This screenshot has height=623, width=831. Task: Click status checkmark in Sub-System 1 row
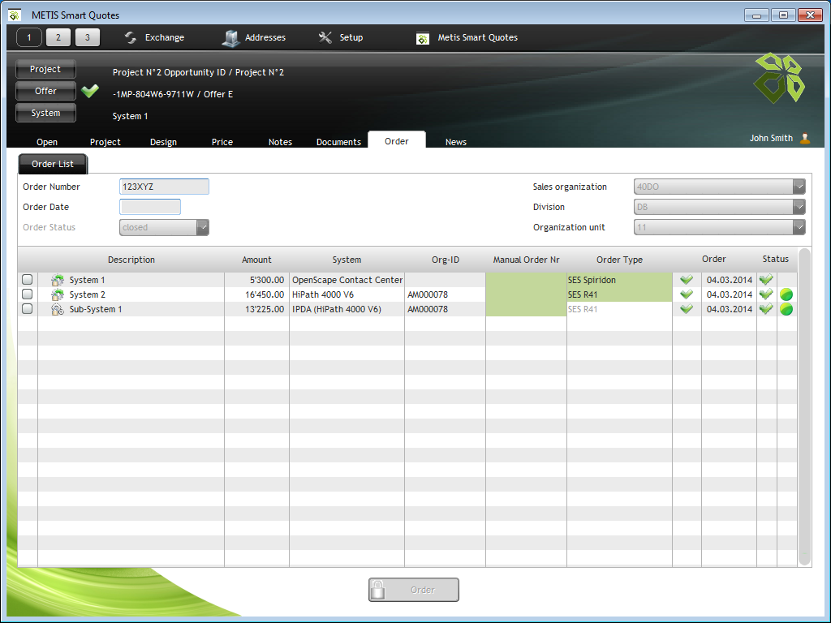point(766,309)
